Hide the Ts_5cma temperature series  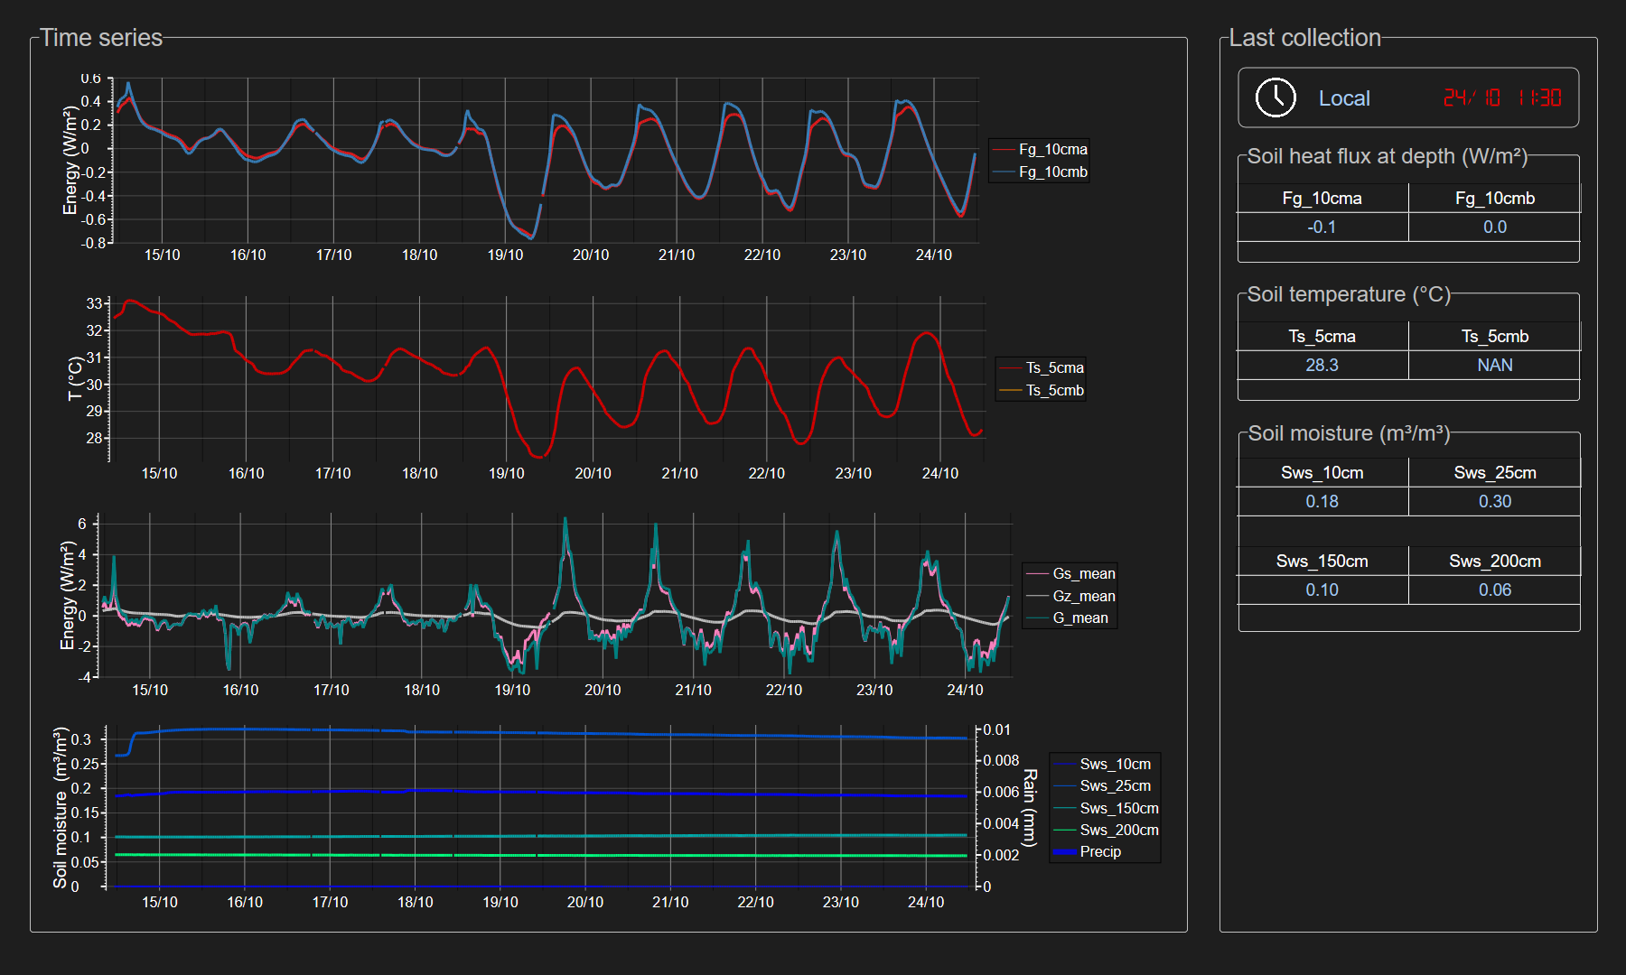[1054, 368]
